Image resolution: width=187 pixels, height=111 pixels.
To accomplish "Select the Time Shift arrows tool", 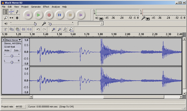I will point(11,18).
